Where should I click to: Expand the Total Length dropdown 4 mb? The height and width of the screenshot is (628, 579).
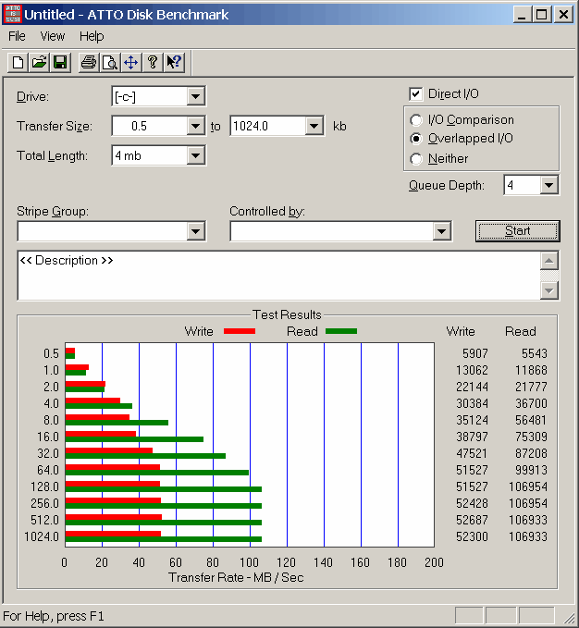pos(196,155)
